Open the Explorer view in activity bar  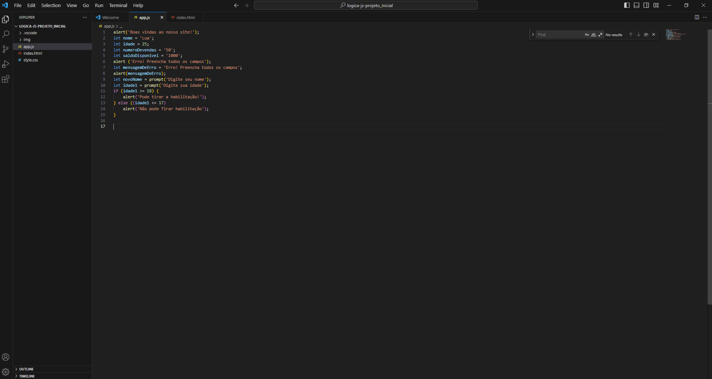6,19
